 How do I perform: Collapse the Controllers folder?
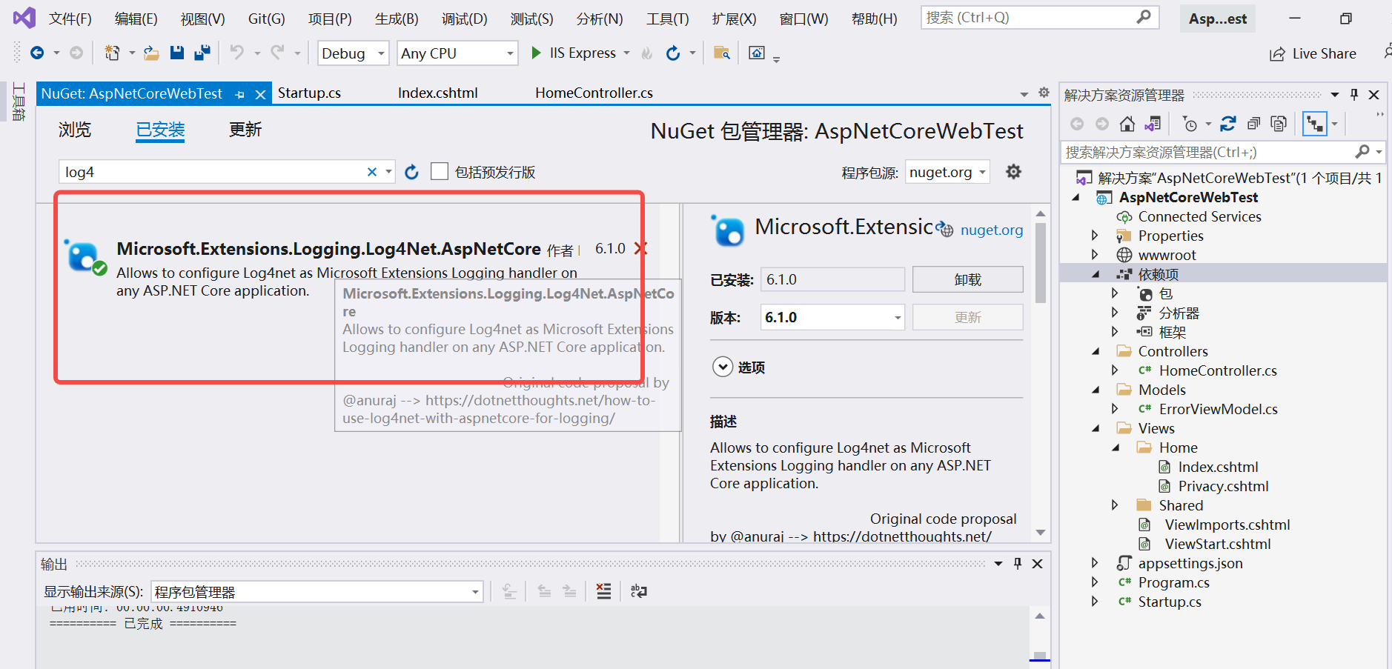(x=1095, y=351)
